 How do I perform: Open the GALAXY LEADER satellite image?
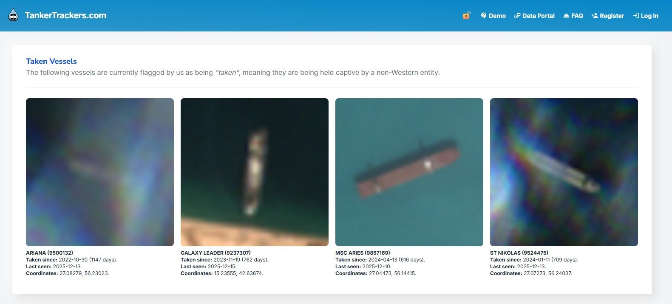[x=255, y=172]
